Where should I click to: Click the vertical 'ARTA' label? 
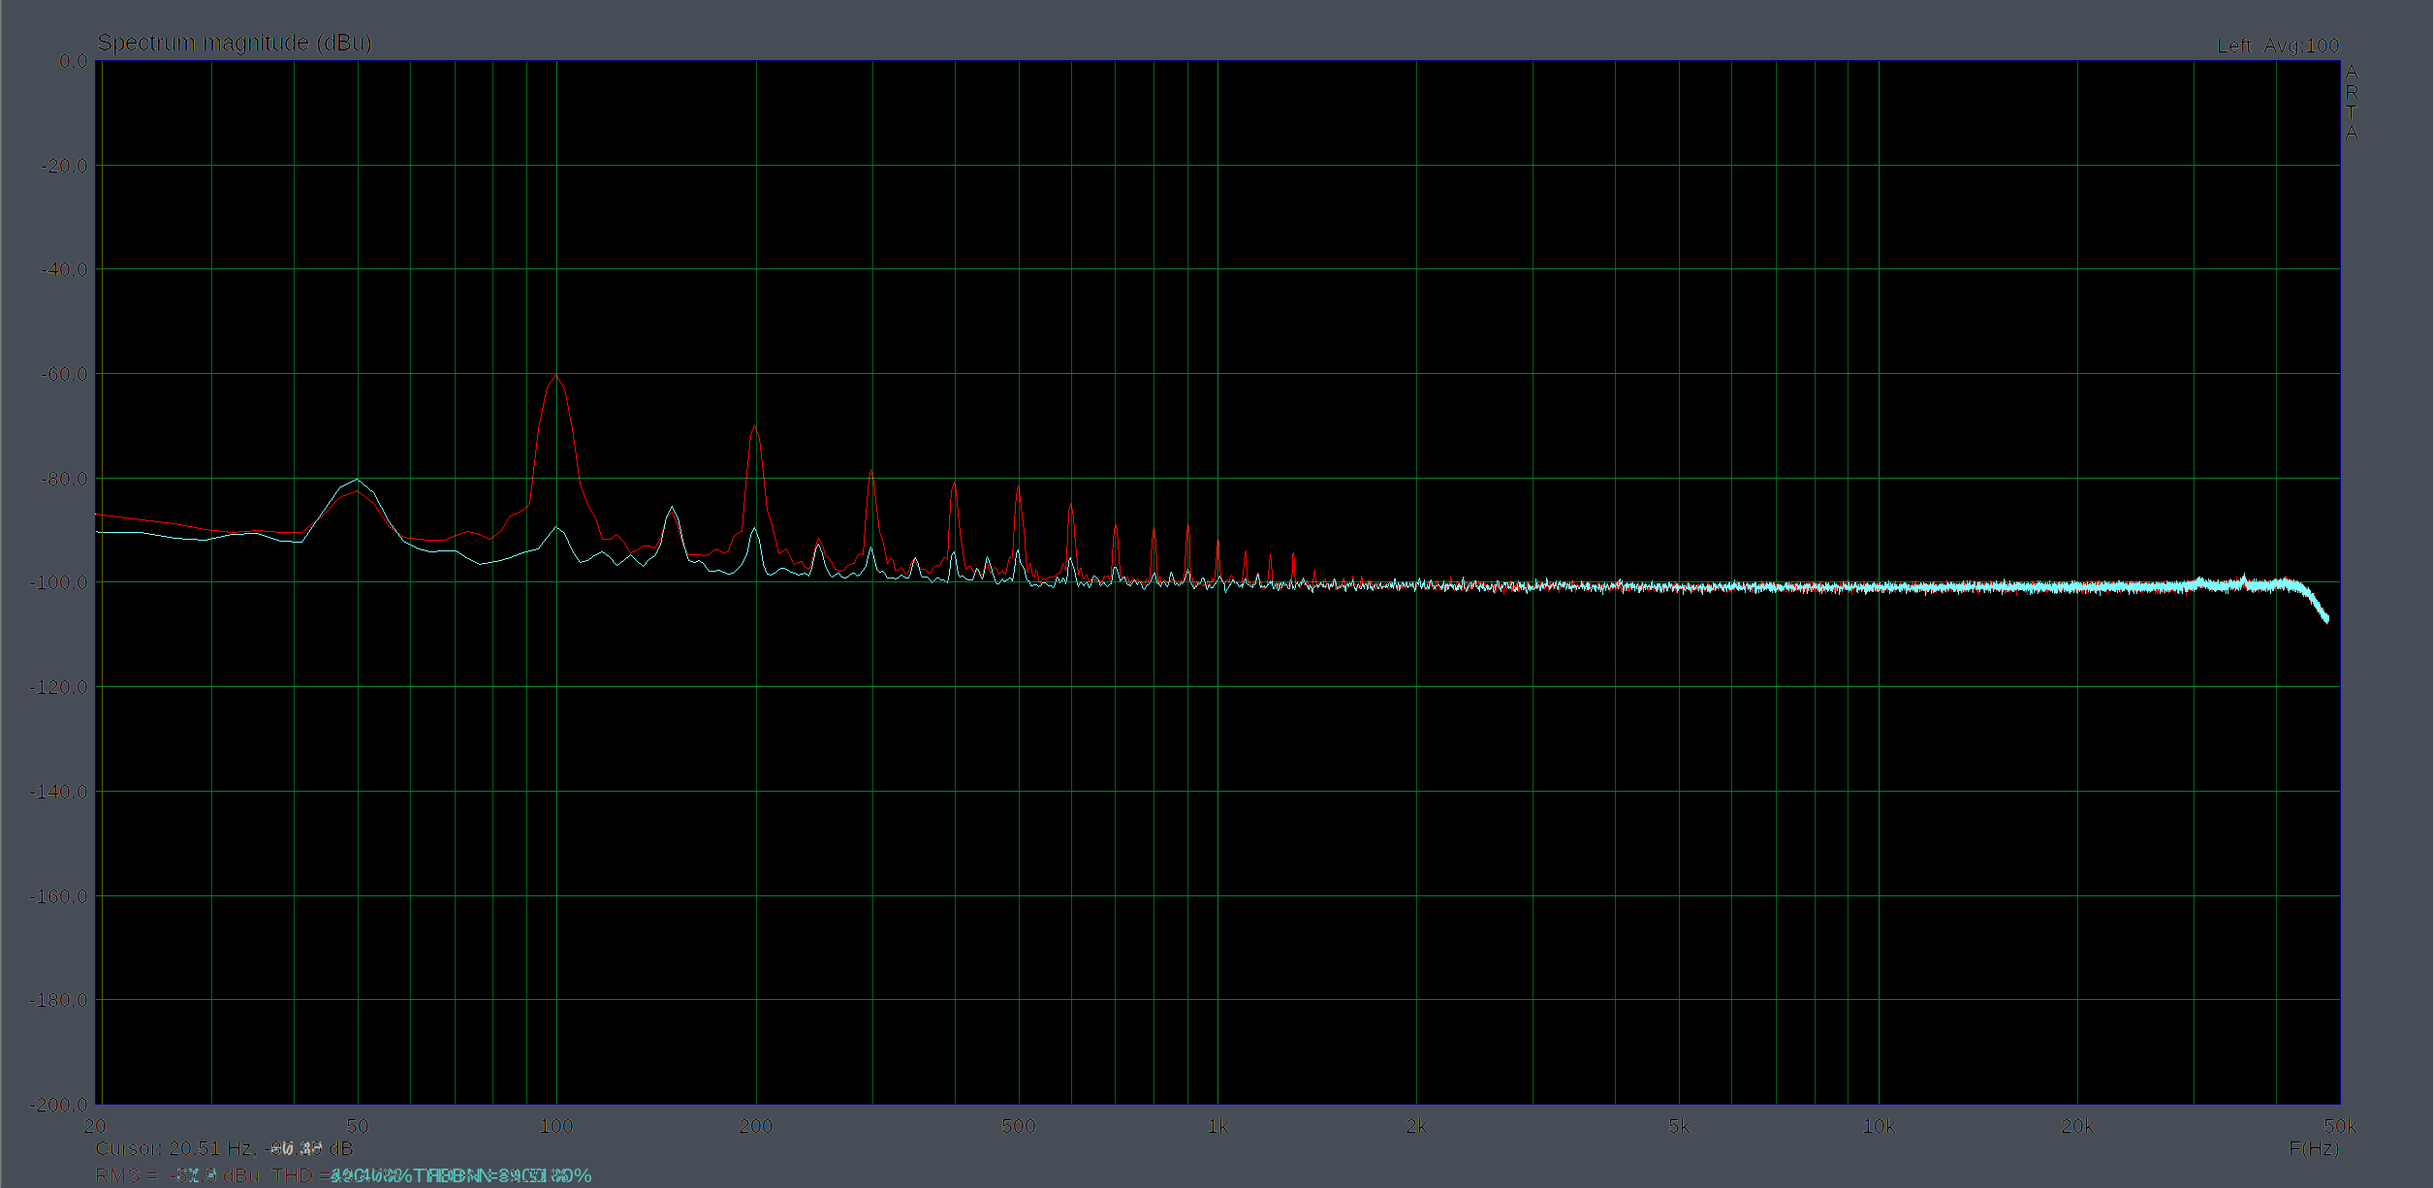pos(2352,103)
